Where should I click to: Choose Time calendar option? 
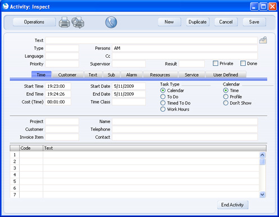click(226, 91)
